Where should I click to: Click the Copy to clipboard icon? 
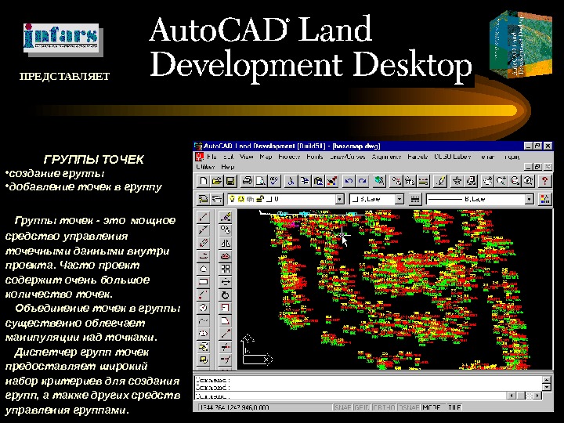(305, 181)
